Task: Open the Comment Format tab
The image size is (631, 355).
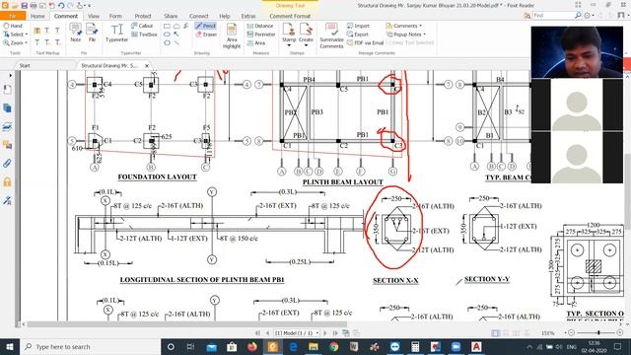Action: coord(290,16)
